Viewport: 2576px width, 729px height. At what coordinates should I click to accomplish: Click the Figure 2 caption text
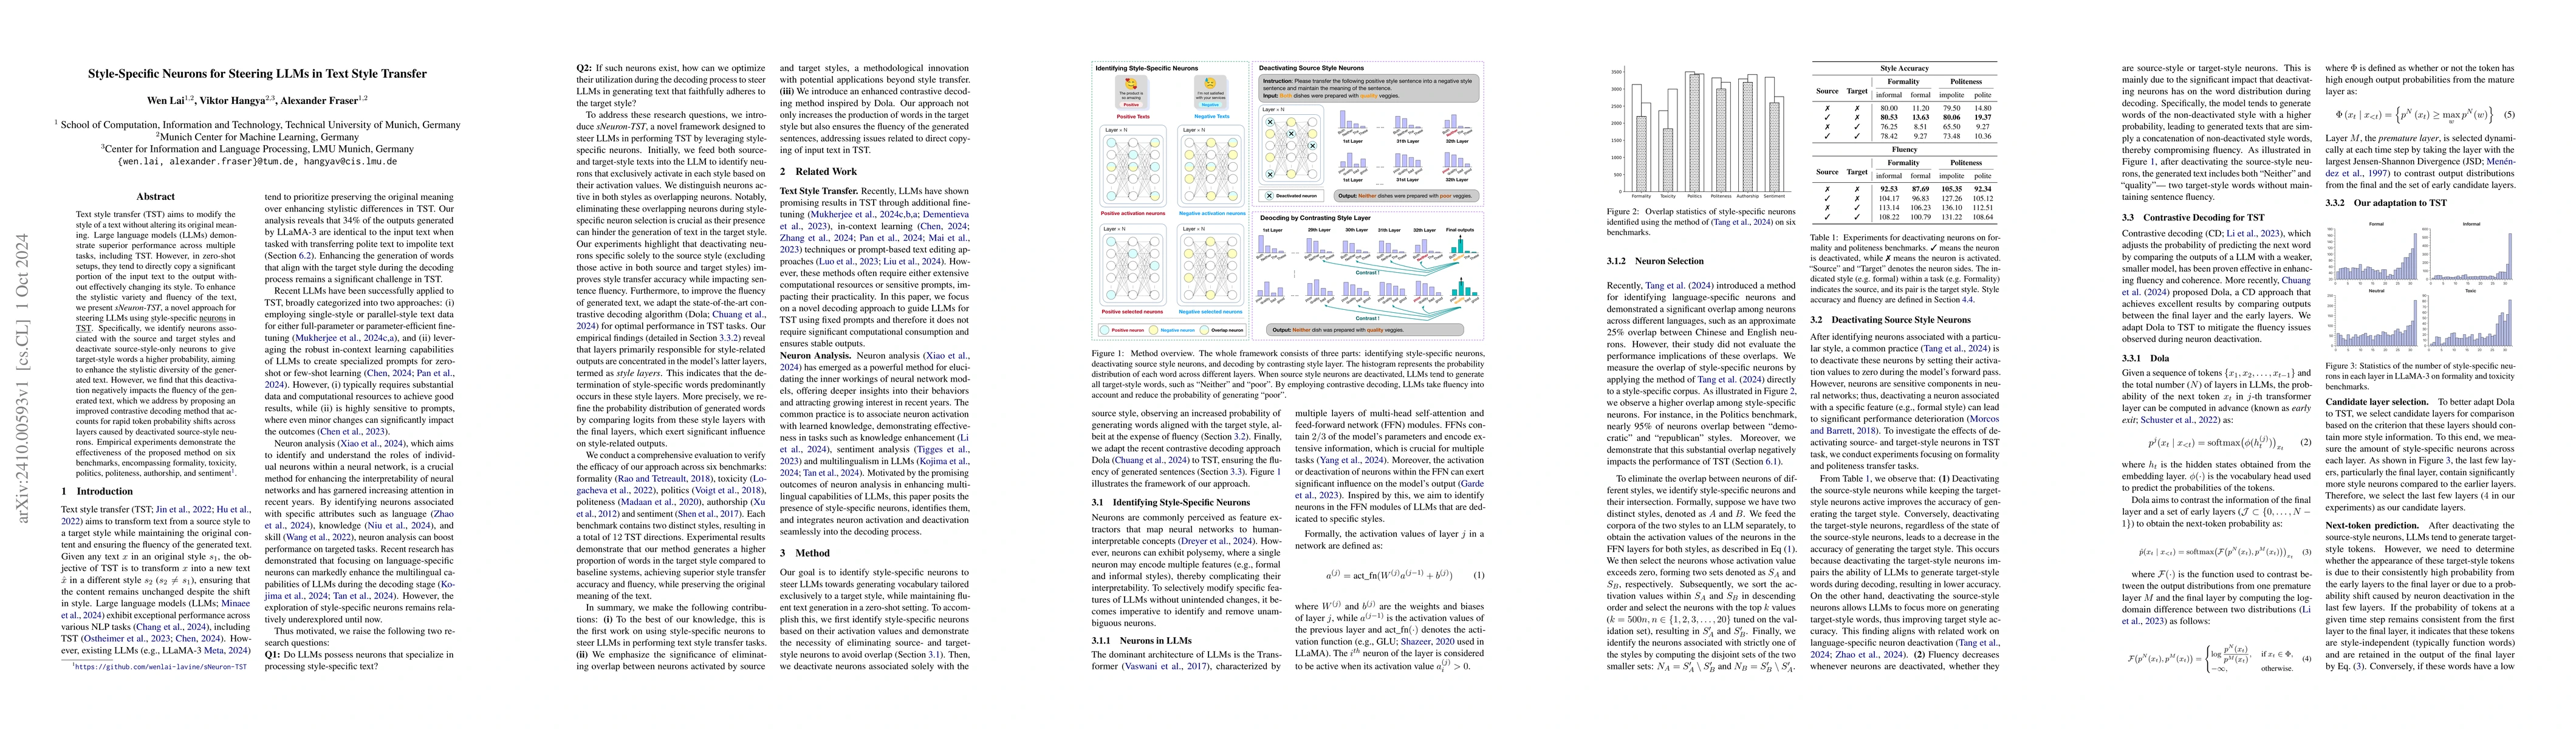click(x=1701, y=222)
